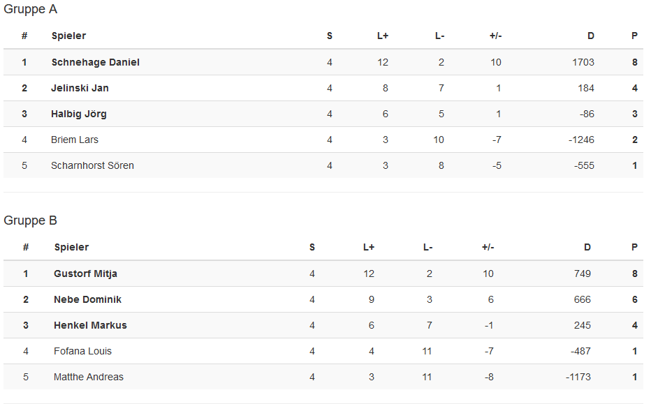
Task: Click the # header in Gruppe B
Action: tap(26, 247)
